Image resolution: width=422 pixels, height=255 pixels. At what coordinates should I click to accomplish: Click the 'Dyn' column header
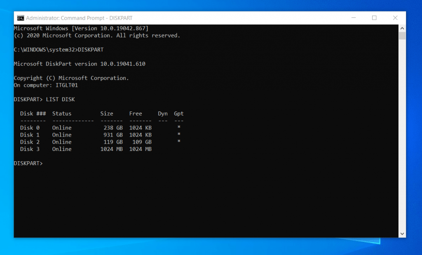[x=162, y=114]
